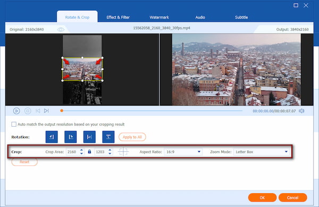Increase crop height with up arrow
This screenshot has height=207, width=319.
[x=110, y=150]
